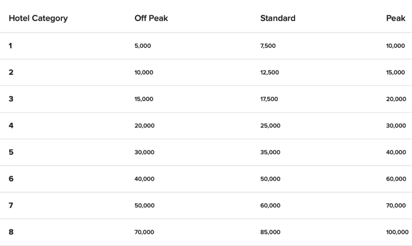Click category 2 Off Peak 10,000 cell
The width and height of the screenshot is (412, 246).
pyautogui.click(x=144, y=73)
